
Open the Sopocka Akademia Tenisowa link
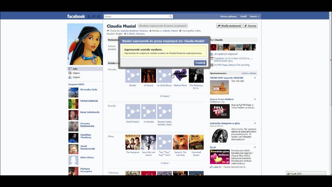point(134,31)
